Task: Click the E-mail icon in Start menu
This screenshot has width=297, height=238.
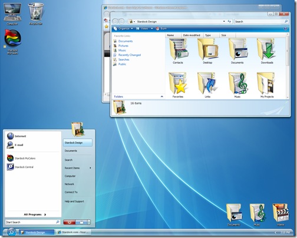Action: tap(10, 145)
